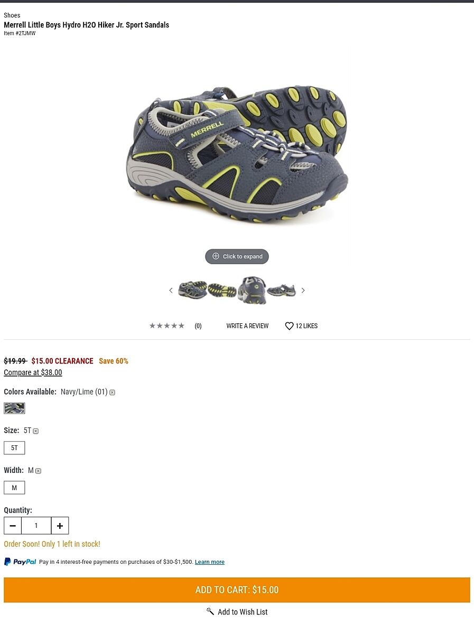
Task: Click the five-star rating icons
Action: pyautogui.click(x=167, y=326)
